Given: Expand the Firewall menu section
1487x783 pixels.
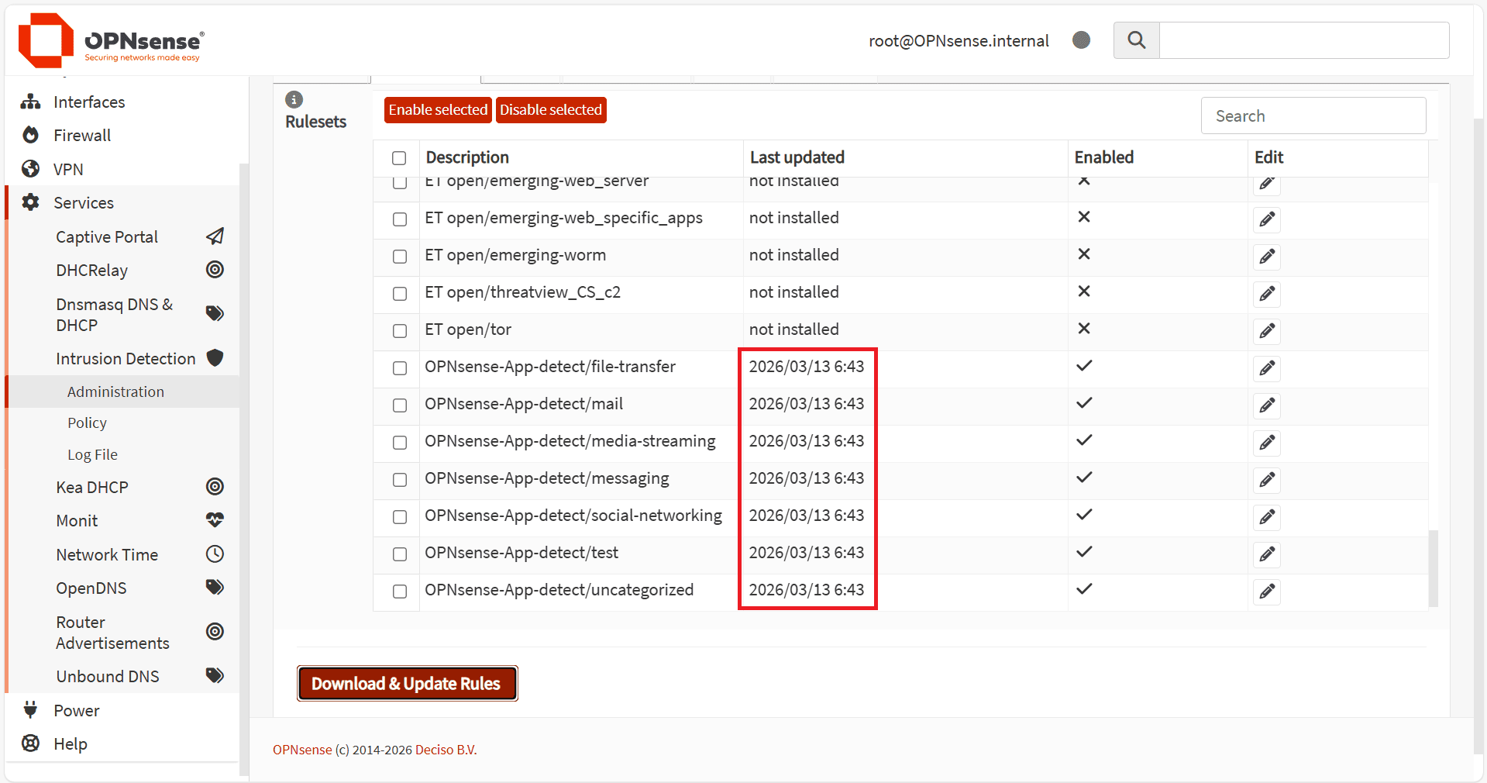Looking at the screenshot, I should [x=82, y=136].
